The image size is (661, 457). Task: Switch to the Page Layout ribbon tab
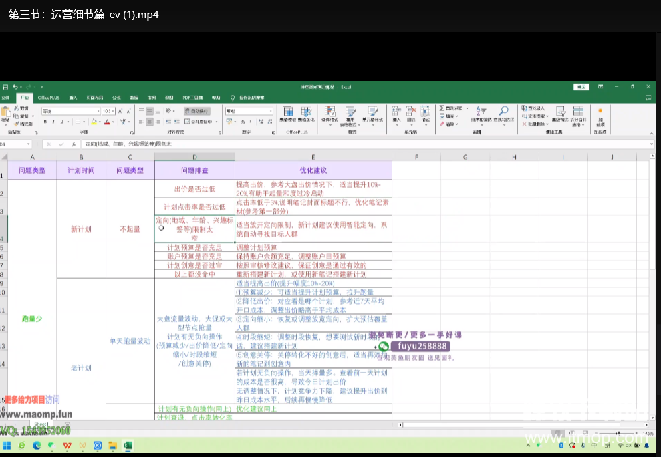coord(95,98)
